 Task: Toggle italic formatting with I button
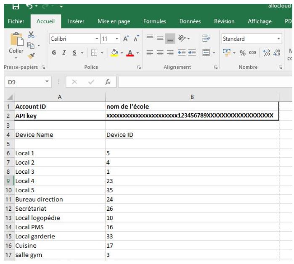click(x=64, y=53)
